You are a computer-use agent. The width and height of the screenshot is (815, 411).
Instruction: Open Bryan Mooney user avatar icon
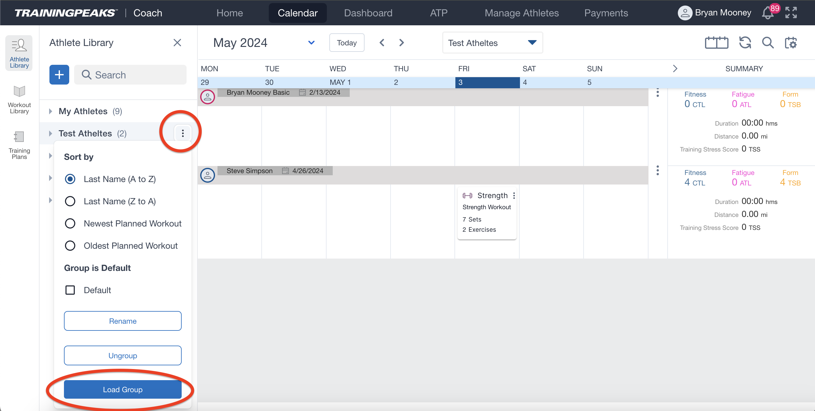pyautogui.click(x=685, y=13)
